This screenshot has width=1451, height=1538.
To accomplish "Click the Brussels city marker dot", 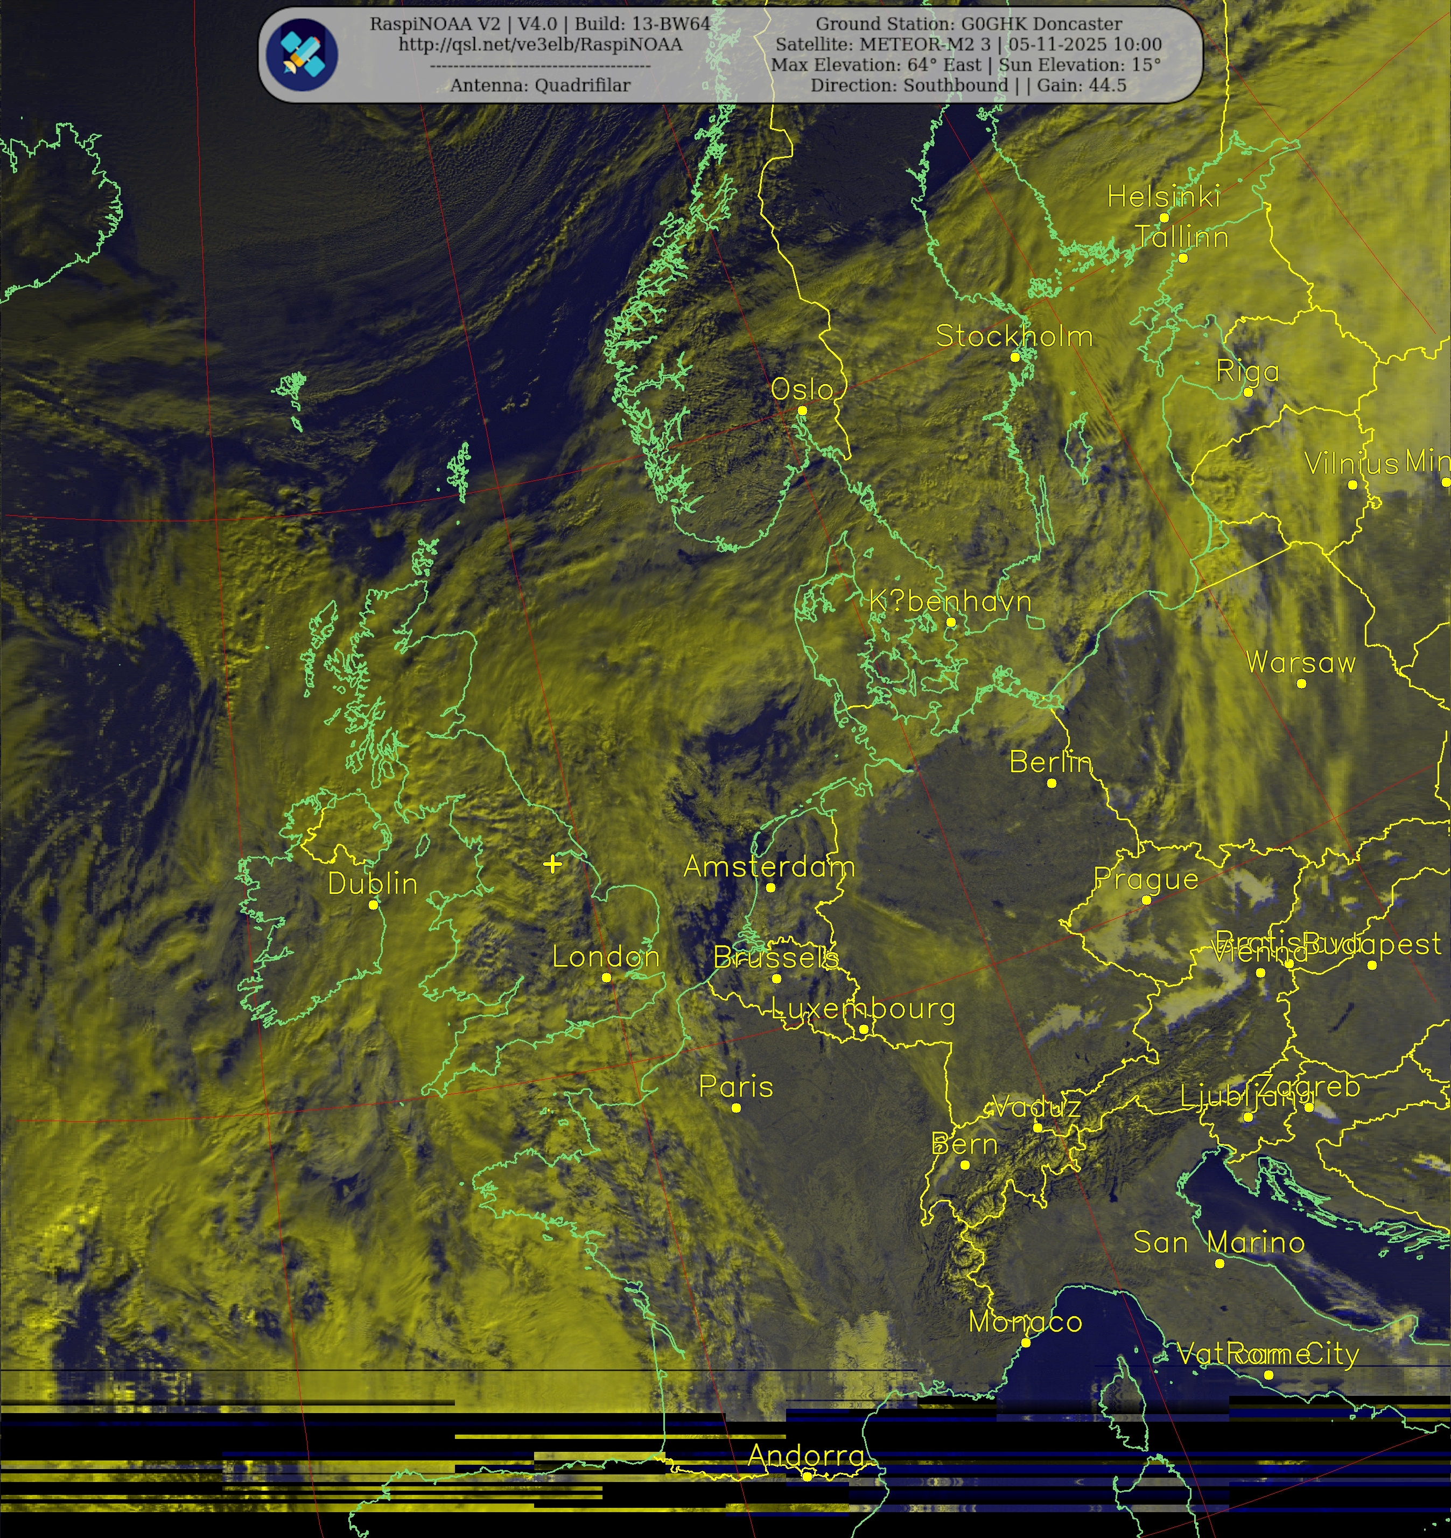I will (x=776, y=978).
